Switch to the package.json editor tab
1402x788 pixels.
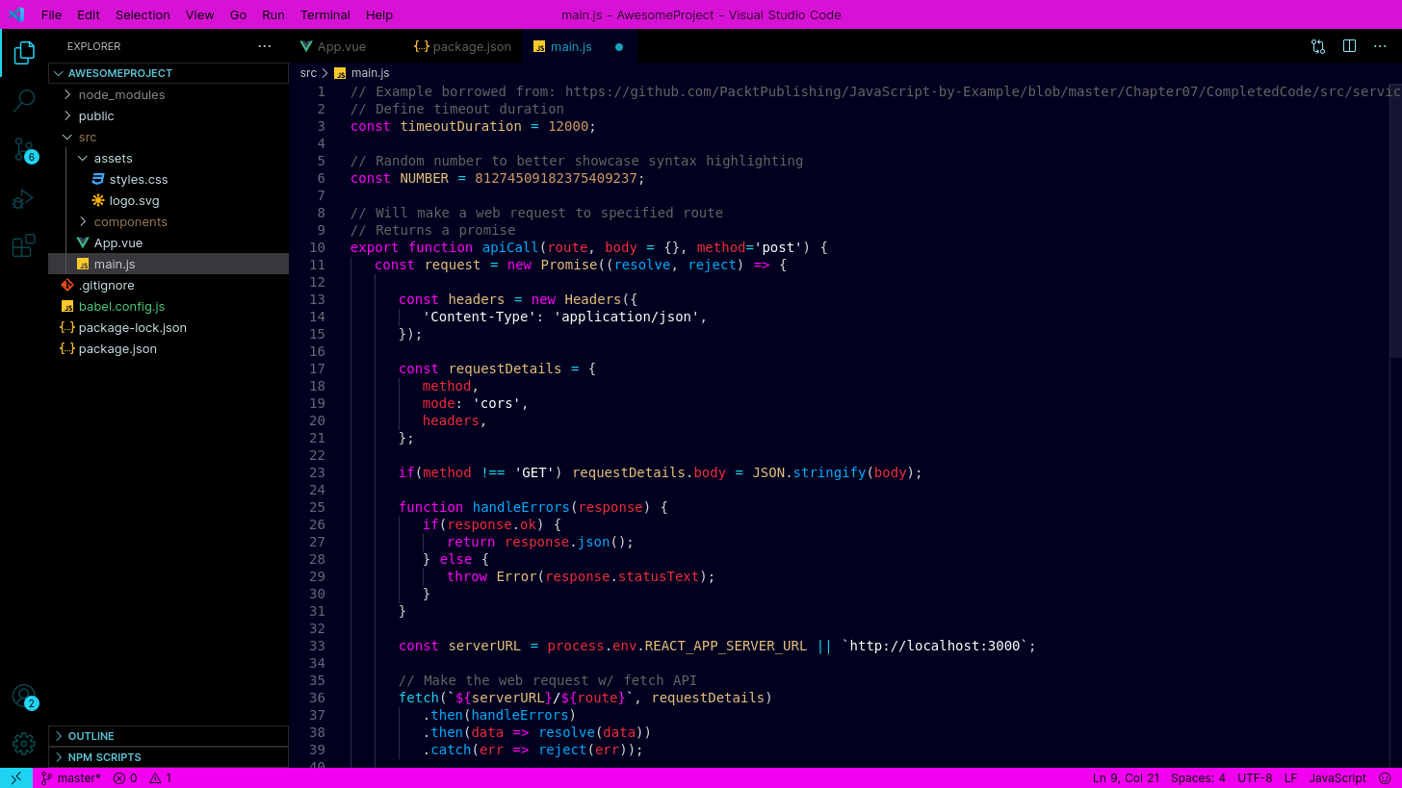[x=462, y=46]
